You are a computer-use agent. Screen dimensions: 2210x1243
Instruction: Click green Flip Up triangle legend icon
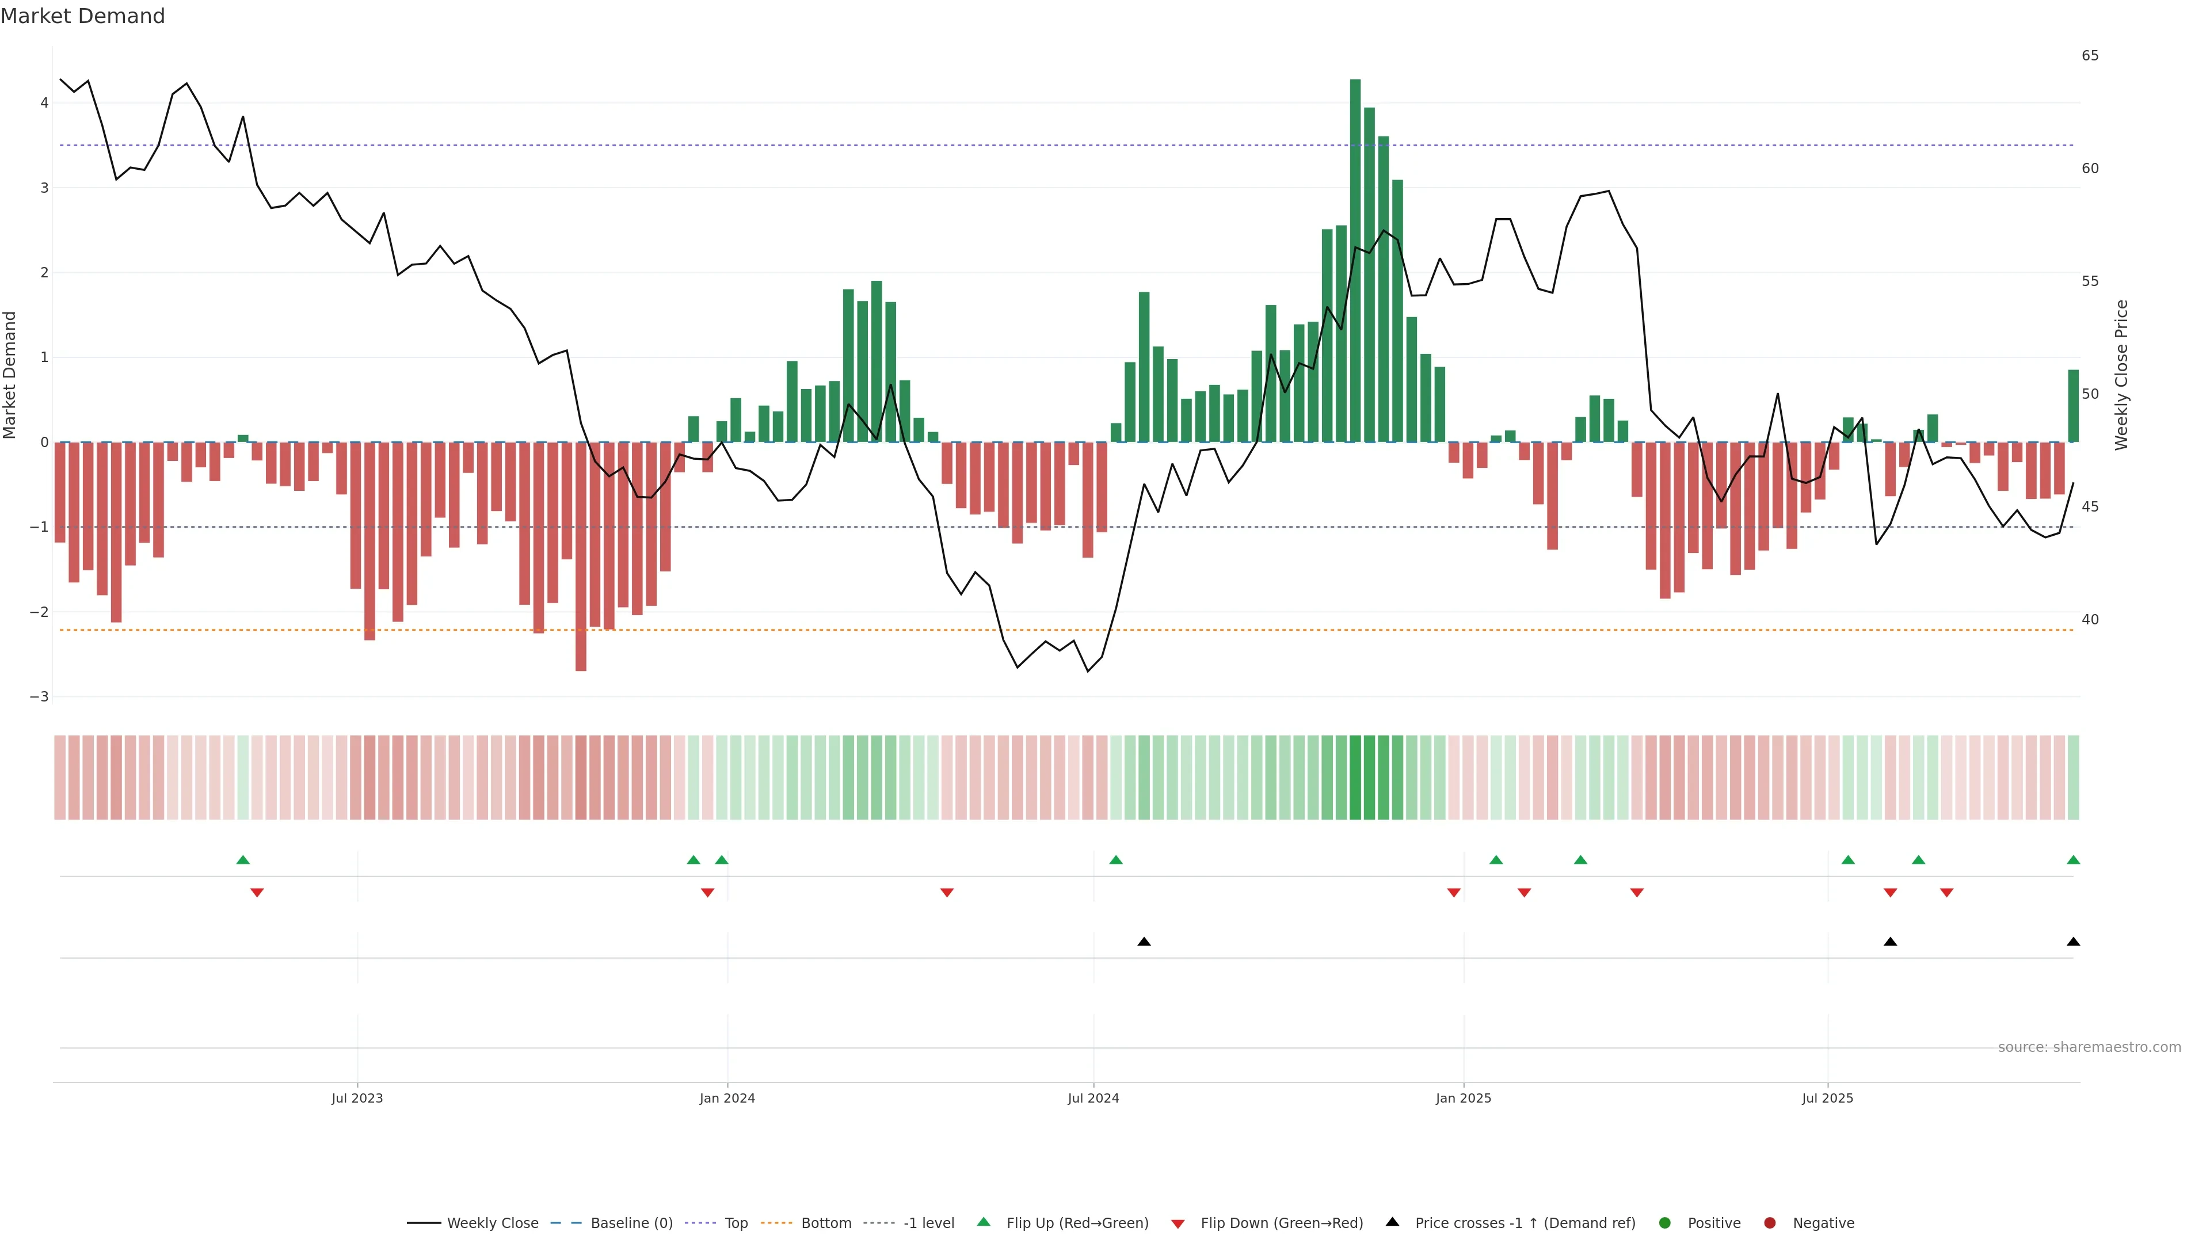pyautogui.click(x=984, y=1222)
